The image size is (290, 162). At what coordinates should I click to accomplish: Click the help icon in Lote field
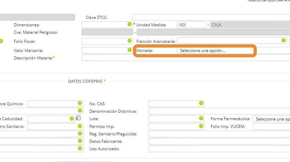click(x=201, y=118)
